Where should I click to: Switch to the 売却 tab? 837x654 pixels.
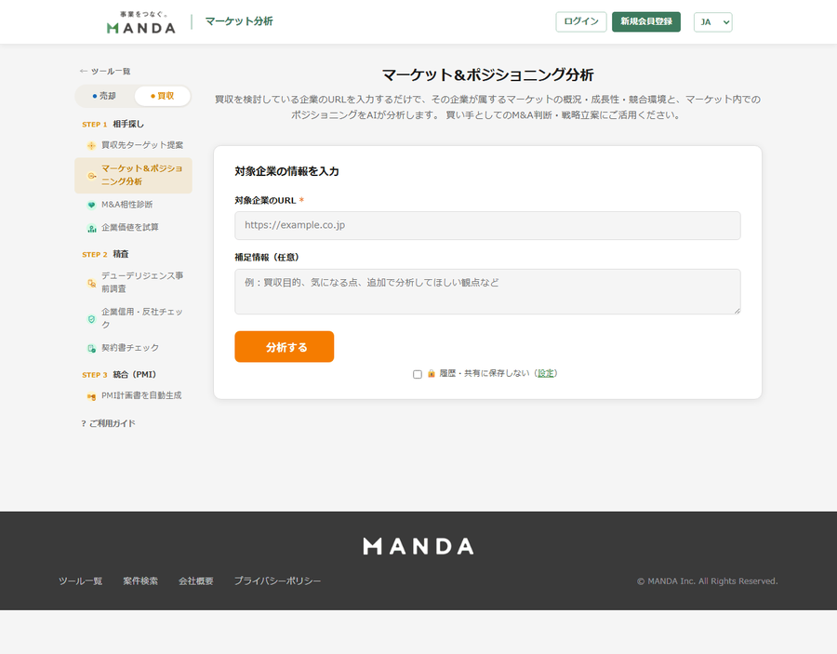(104, 96)
